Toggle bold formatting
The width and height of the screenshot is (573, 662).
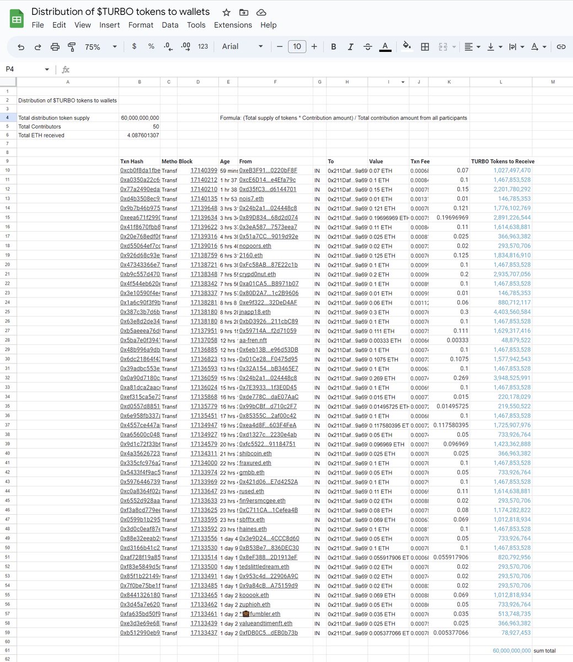[333, 47]
